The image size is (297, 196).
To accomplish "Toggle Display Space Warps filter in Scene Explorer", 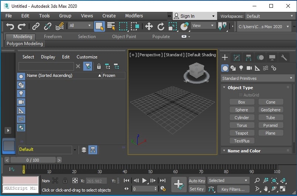I will tap(21, 119).
